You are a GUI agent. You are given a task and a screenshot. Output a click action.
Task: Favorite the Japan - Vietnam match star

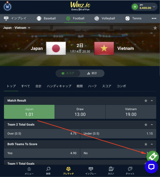tap(155, 28)
